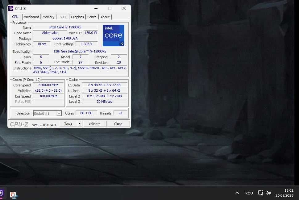Click the version text Ver. 2.18.0.x64
Viewport: 299px width, 200px height.
44,125
